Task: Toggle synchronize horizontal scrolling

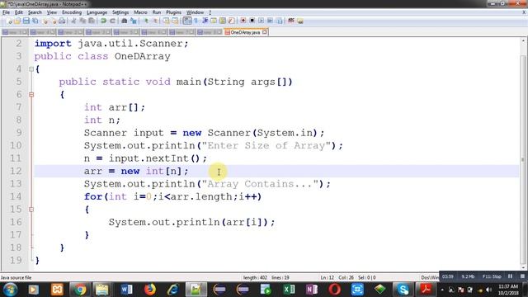Action: tap(175, 21)
